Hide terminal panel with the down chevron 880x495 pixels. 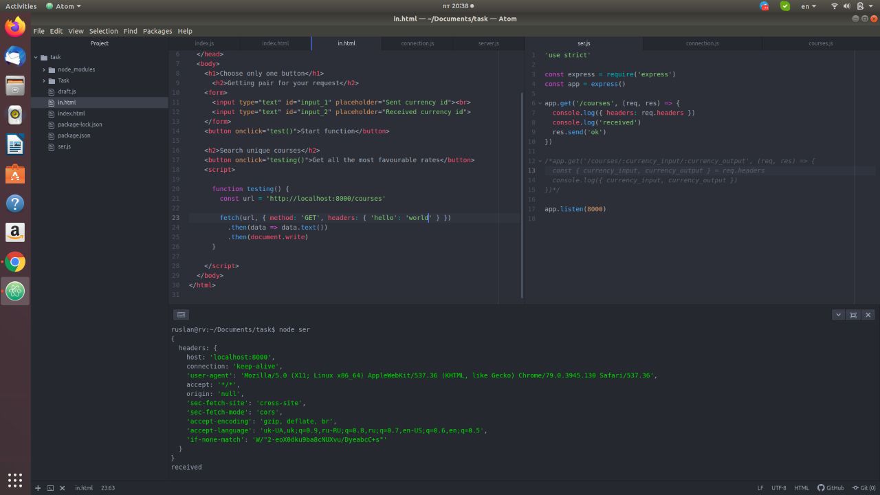[838, 315]
